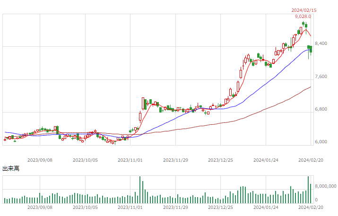Click the 出来高 volume heading

[x=11, y=168]
